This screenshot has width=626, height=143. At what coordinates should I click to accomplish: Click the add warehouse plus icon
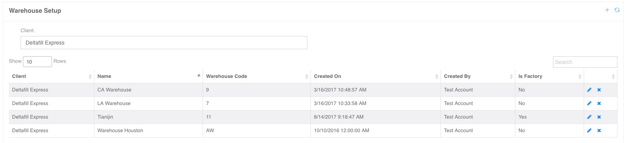coord(607,10)
